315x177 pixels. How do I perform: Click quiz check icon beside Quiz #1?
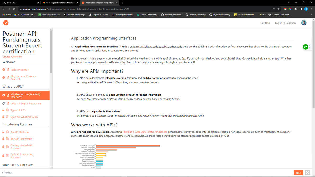click(8, 117)
